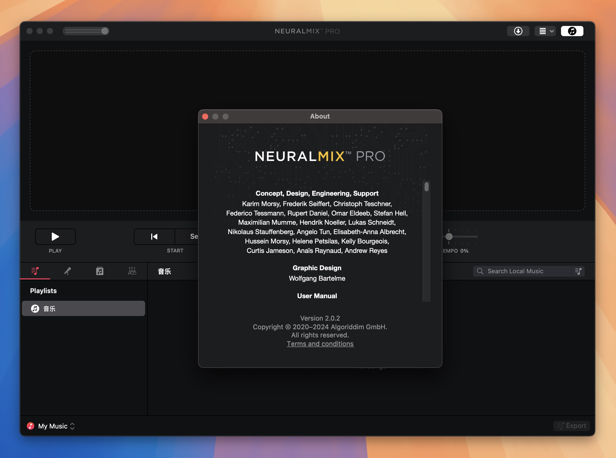Click the 音乐 playlist in sidebar

84,309
